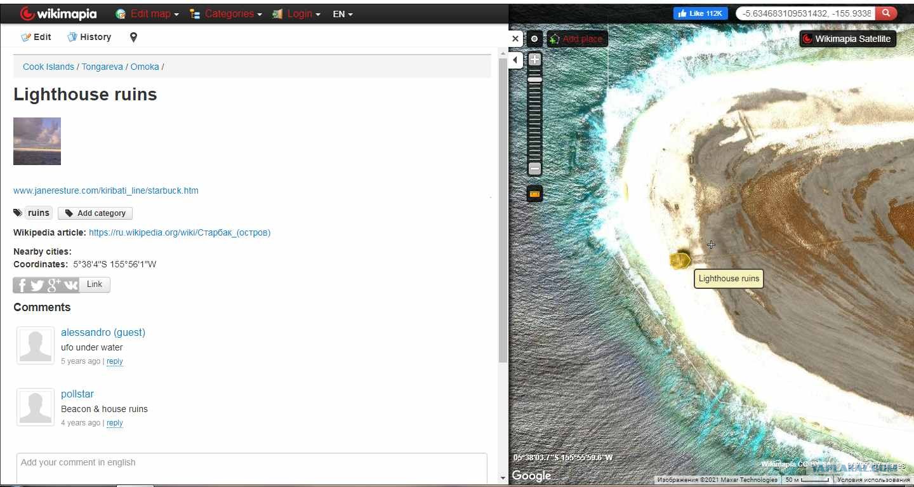Click the coordinates text 5°38'4"S 155°56'1"W
This screenshot has height=487, width=914.
[x=115, y=264]
